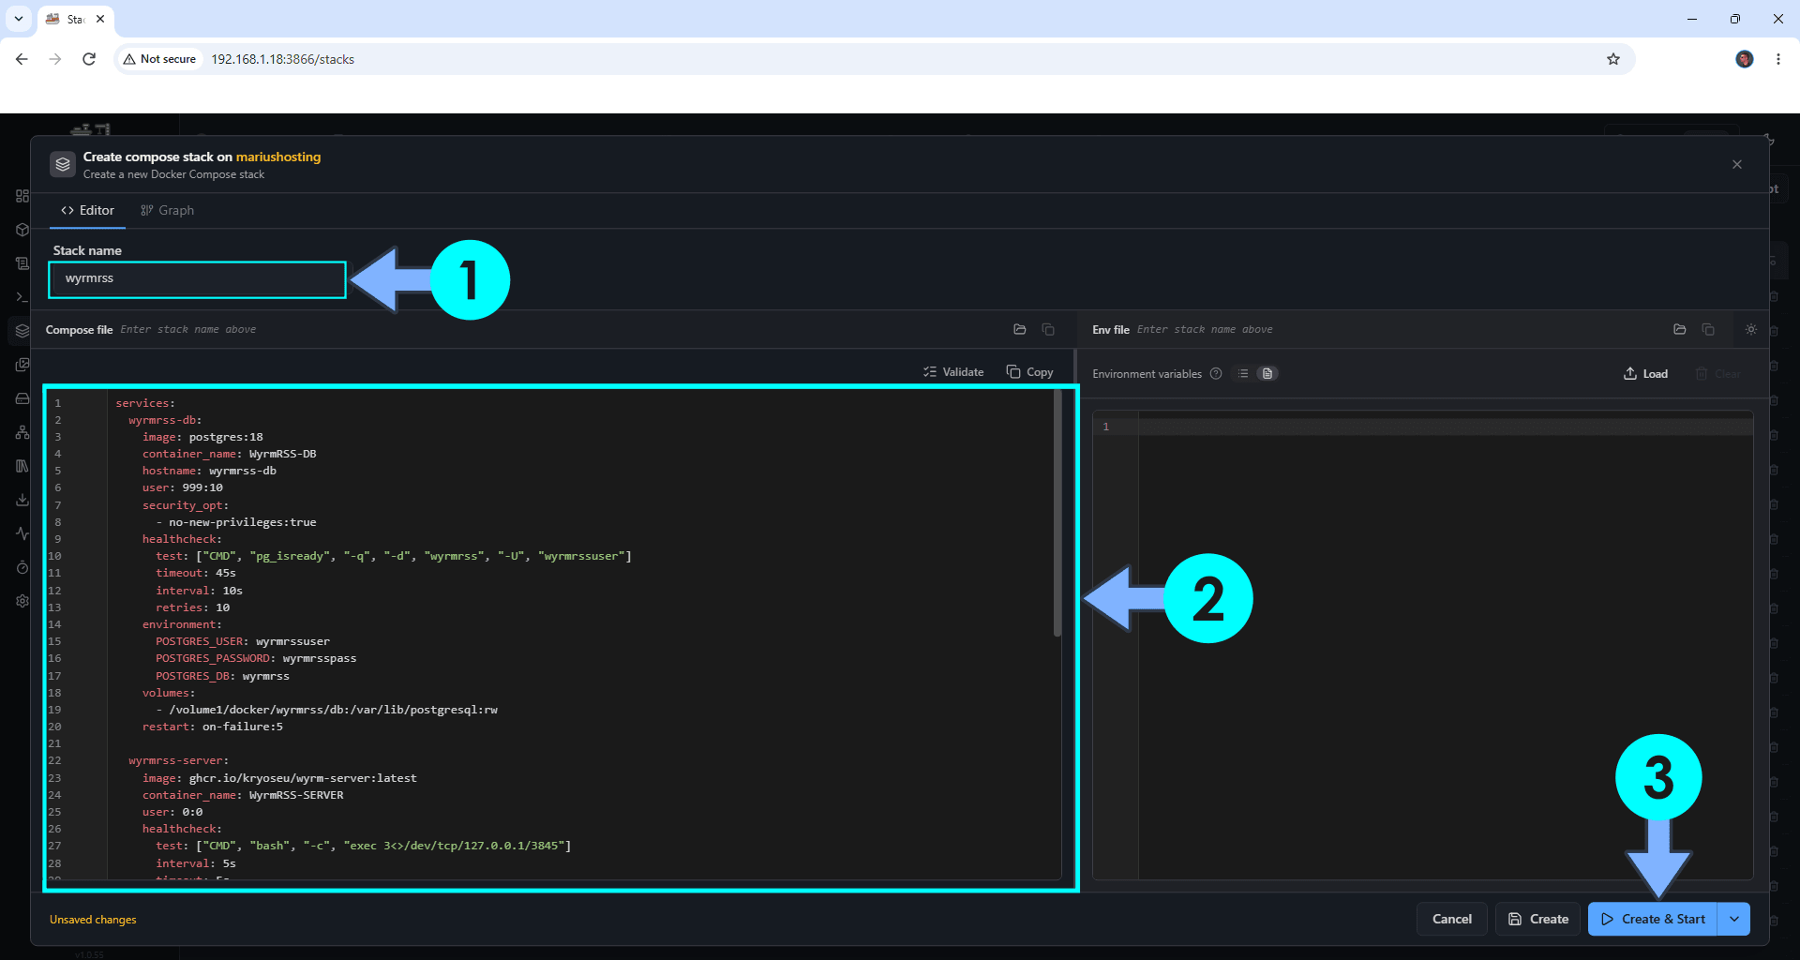Select the Editor tab

click(87, 211)
